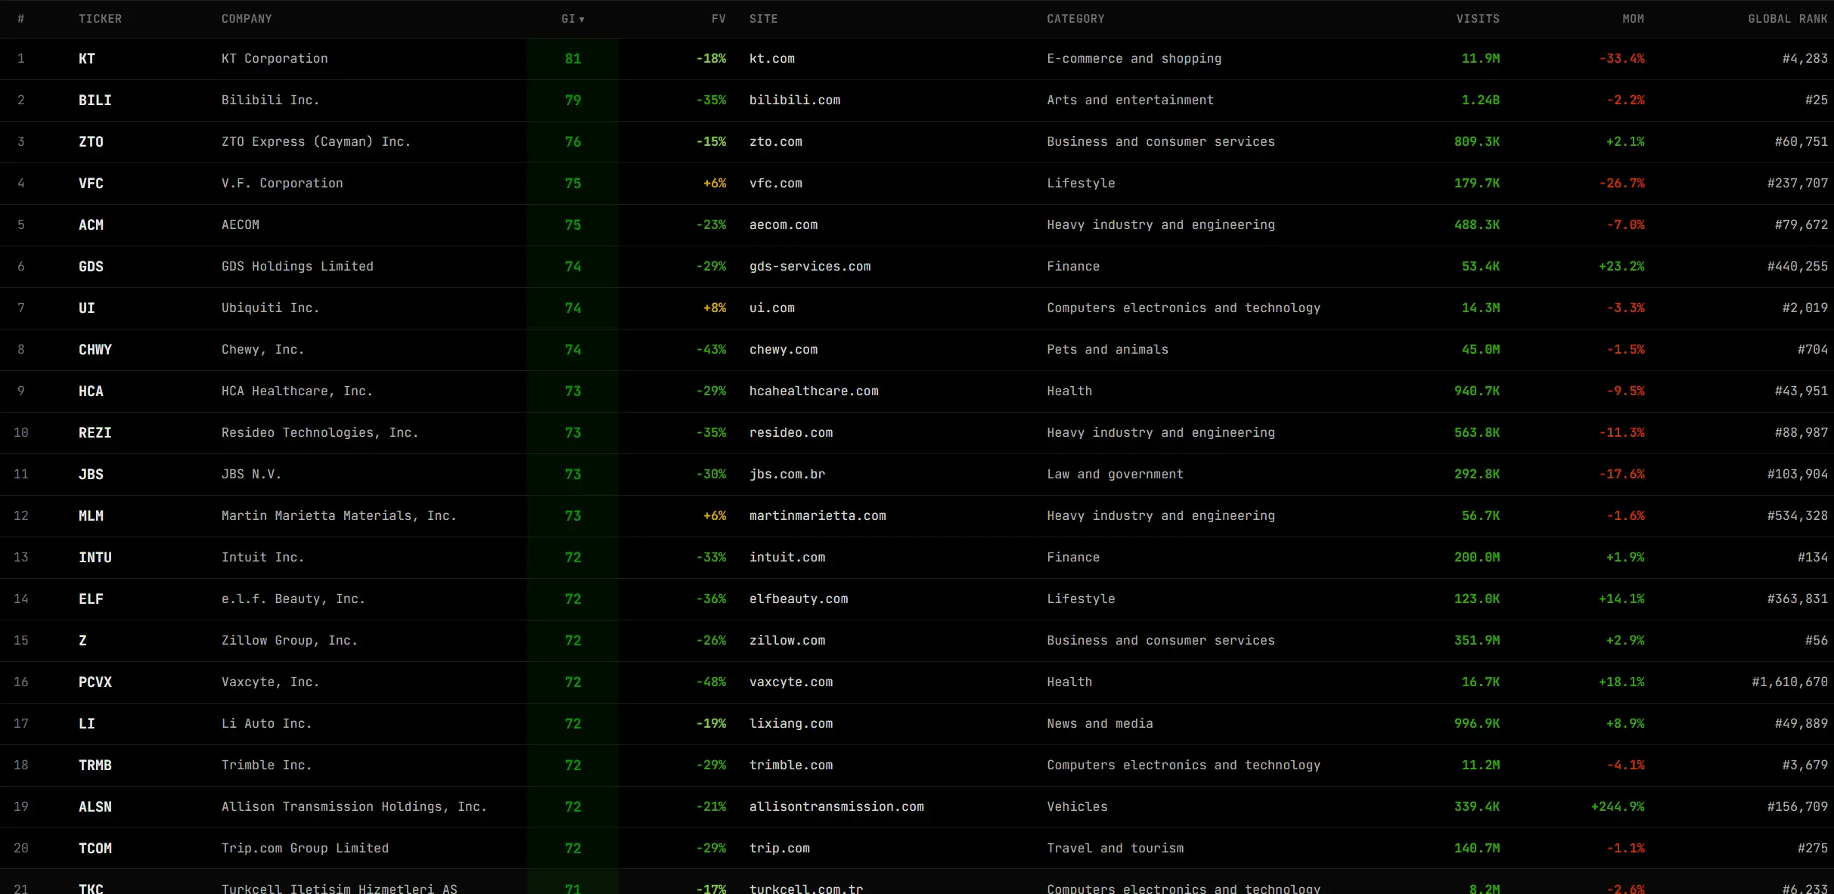The image size is (1834, 894).
Task: Open the JBS ticker
Action: (x=91, y=475)
